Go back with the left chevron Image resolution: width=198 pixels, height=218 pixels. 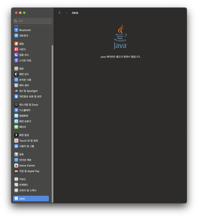pyautogui.click(x=60, y=13)
